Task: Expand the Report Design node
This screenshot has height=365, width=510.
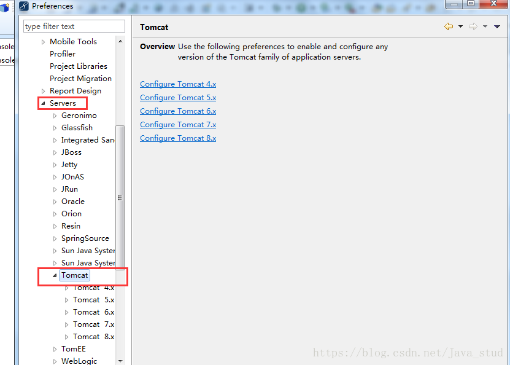Action: pos(43,91)
